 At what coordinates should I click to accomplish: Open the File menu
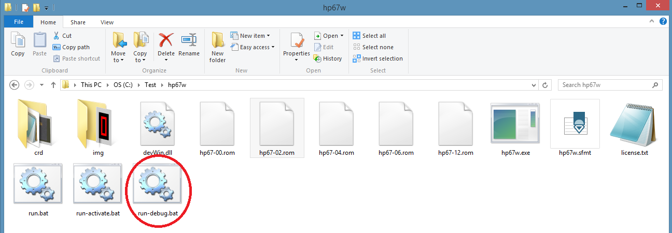19,22
